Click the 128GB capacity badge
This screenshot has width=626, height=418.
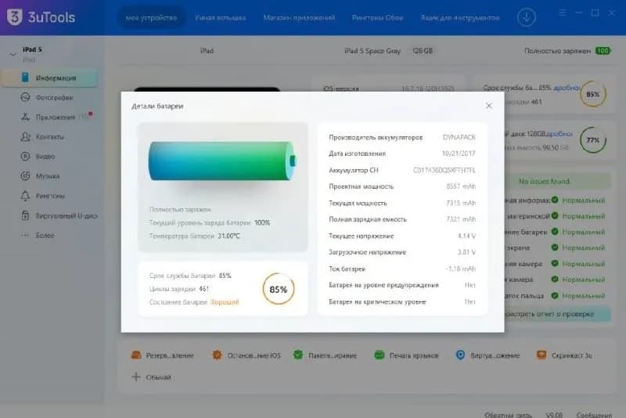[x=423, y=51]
